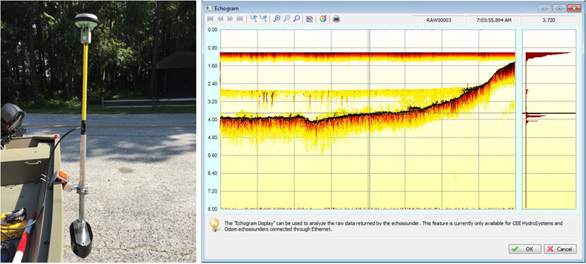Open the chart lines display icon
Screen dimensions: 586x264
pyautogui.click(x=310, y=19)
